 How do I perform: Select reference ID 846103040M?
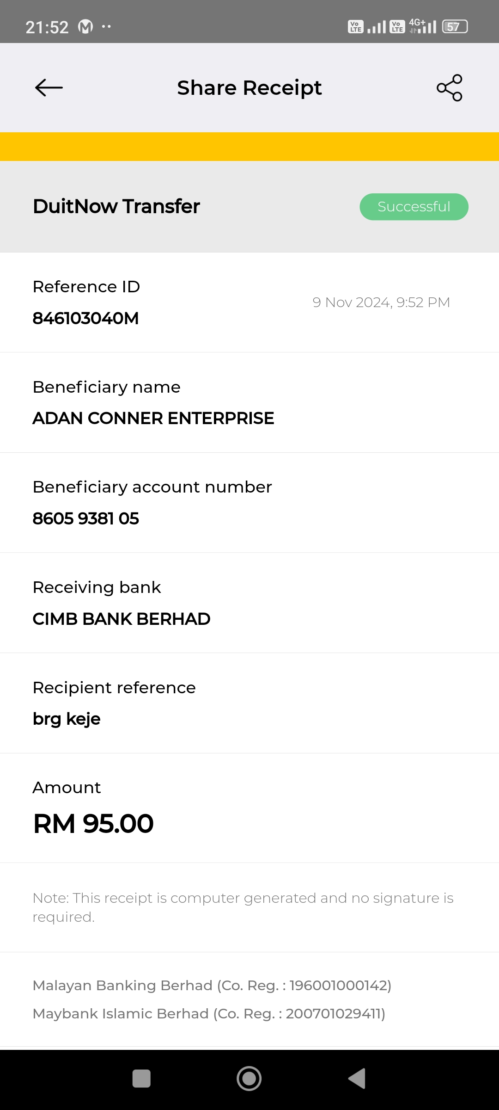tap(86, 318)
